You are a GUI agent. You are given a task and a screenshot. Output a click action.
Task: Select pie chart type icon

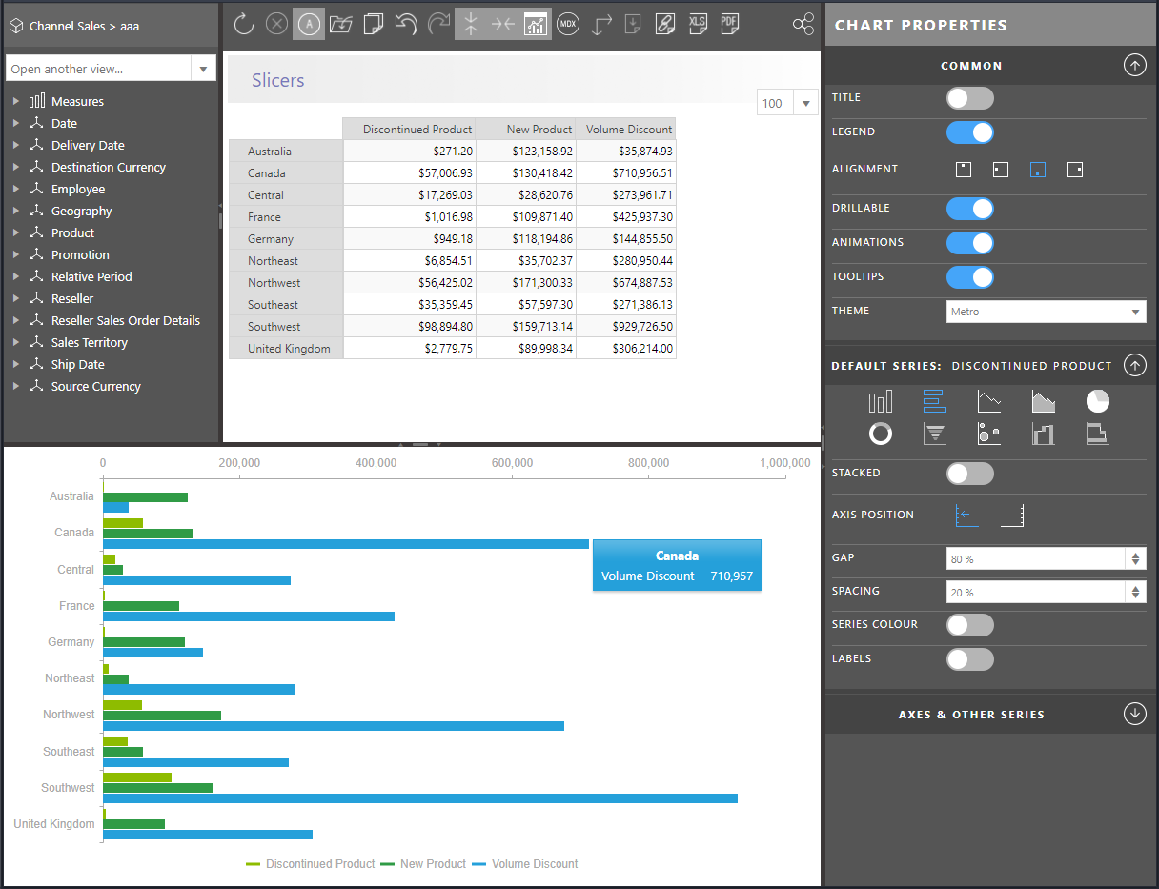(1097, 401)
